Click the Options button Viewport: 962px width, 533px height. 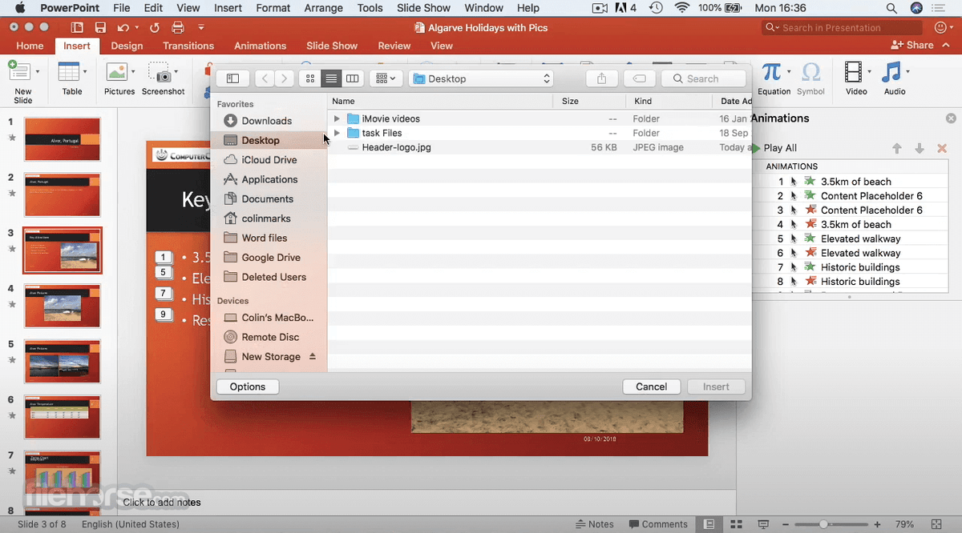pyautogui.click(x=248, y=387)
